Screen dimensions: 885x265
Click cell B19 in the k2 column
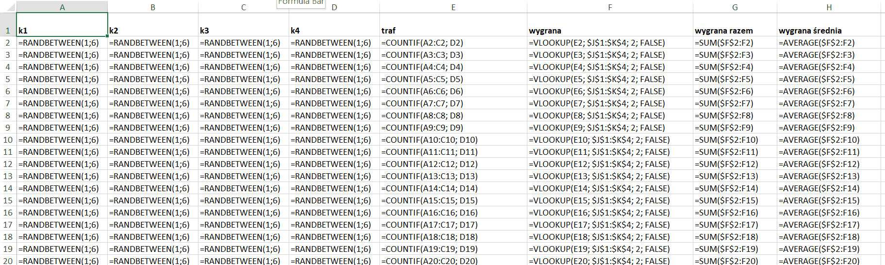click(152, 249)
